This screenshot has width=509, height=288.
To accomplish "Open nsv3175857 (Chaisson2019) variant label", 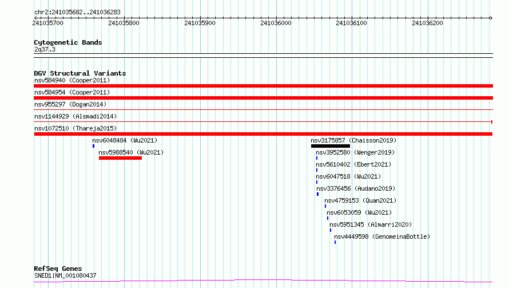I will pyautogui.click(x=353, y=140).
